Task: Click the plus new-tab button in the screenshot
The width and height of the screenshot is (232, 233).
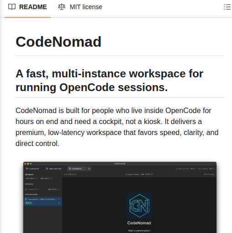Action: (89, 168)
